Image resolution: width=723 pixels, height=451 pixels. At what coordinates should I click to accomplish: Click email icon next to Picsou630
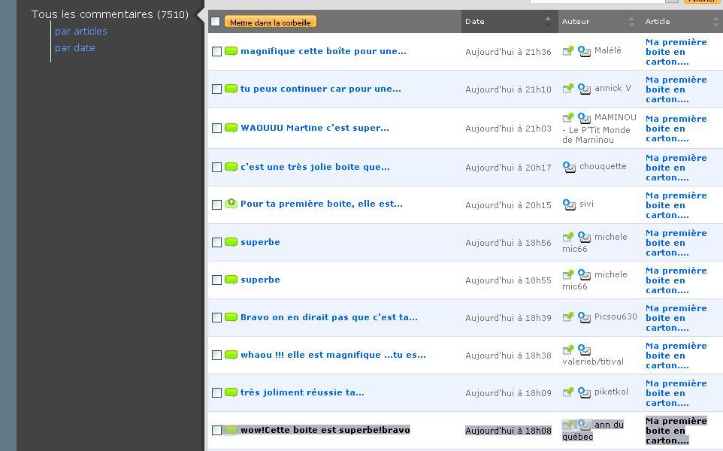tap(584, 317)
